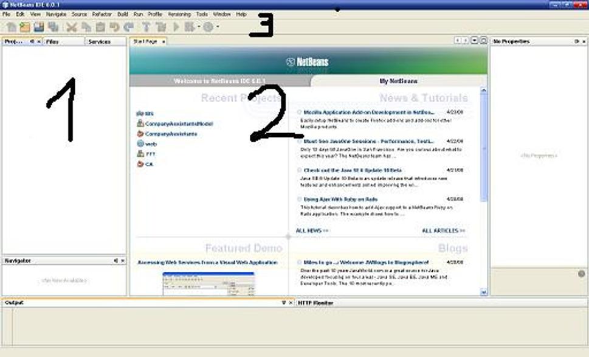Maximize the editor window area
The image size is (589, 357).
tap(484, 40)
